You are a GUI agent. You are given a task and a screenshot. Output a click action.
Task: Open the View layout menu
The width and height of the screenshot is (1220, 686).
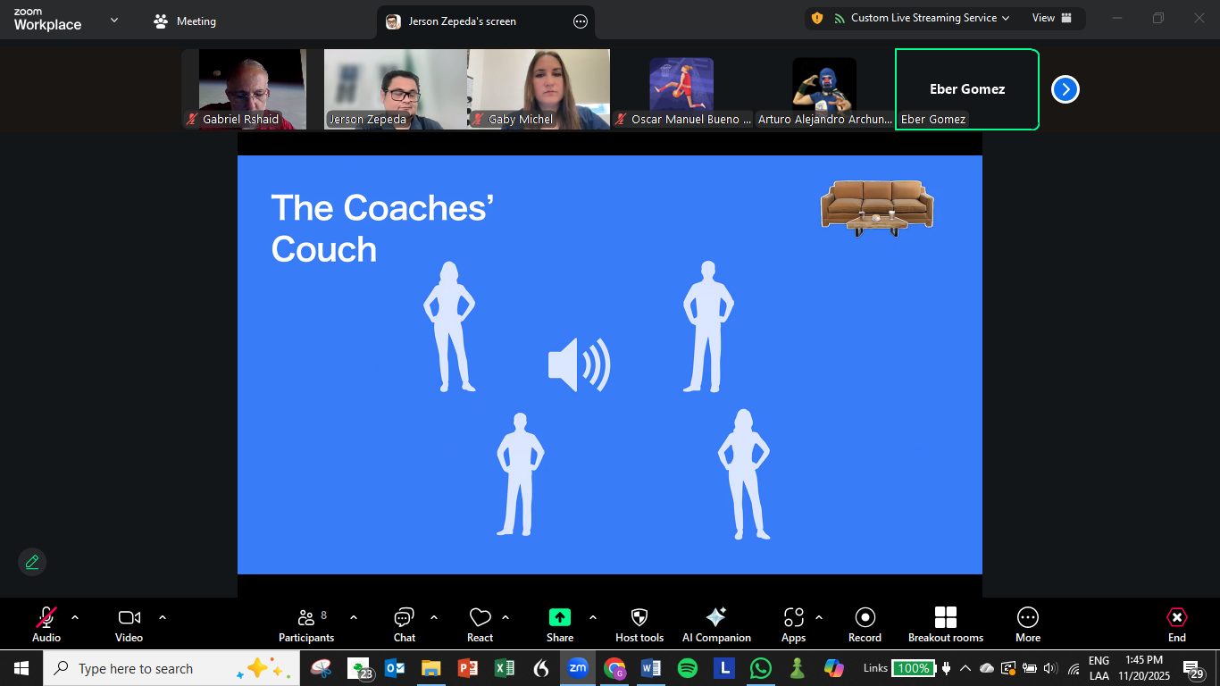(1051, 18)
